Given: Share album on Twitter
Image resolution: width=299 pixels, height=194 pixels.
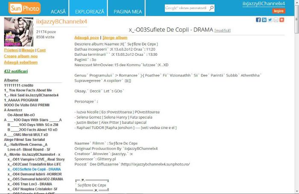Looking at the screenshot, I should (x=270, y=20).
